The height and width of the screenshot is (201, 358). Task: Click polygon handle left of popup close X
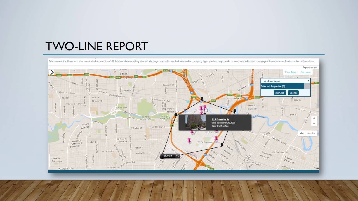coord(235,111)
